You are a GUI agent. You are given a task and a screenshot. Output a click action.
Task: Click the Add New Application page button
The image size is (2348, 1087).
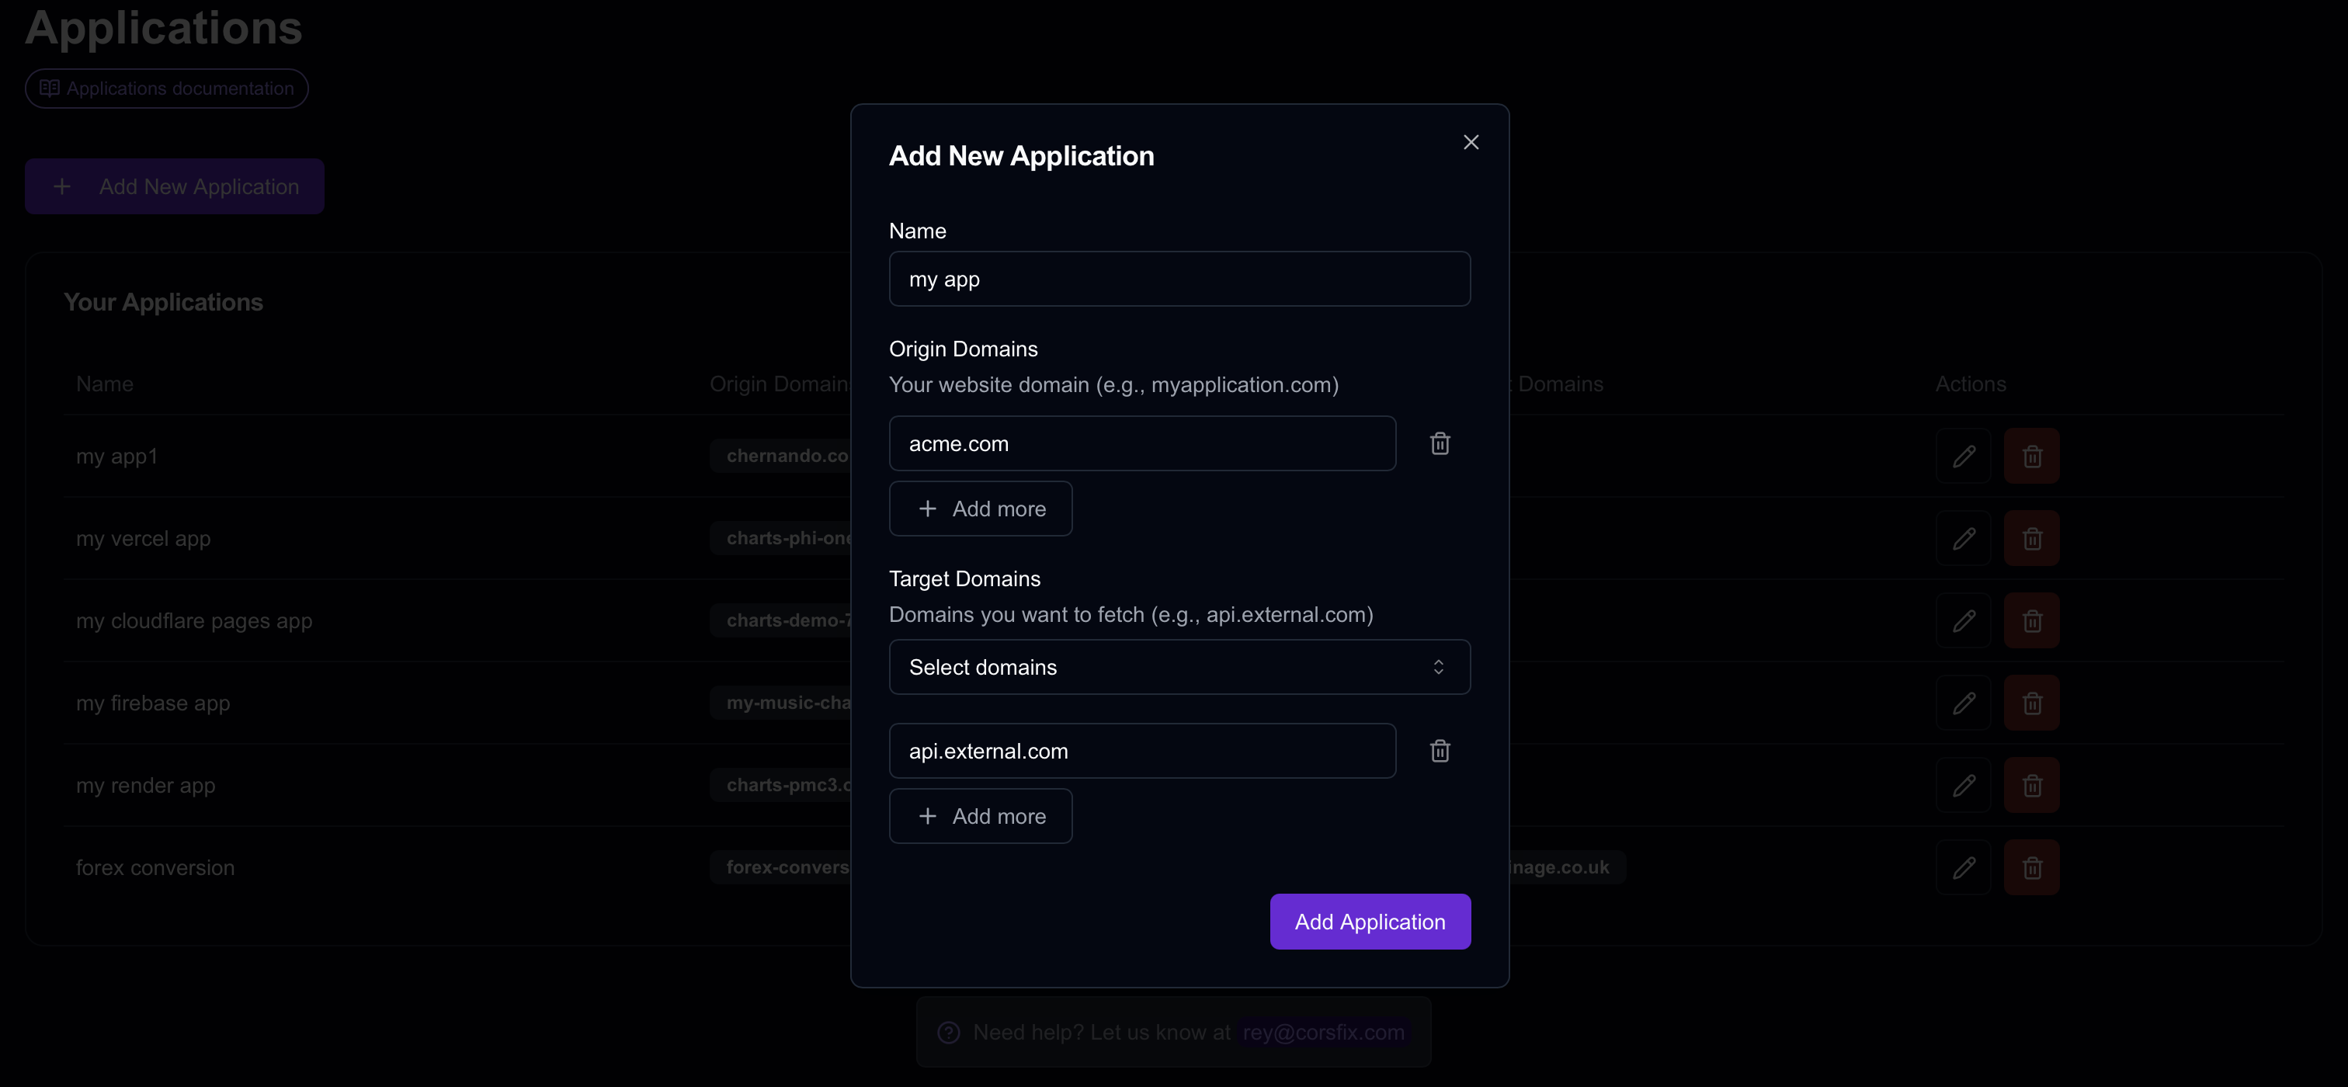click(x=175, y=187)
